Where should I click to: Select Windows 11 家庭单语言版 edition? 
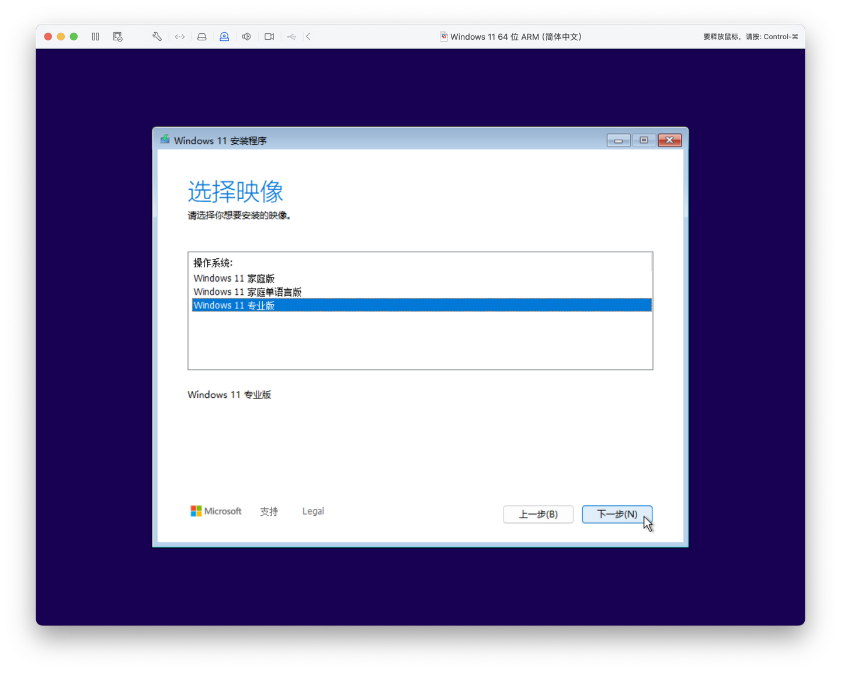coord(422,292)
